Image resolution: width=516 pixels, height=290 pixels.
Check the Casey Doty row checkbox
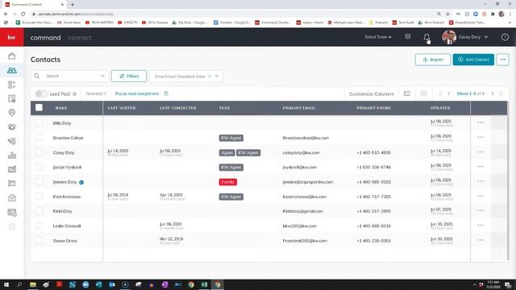39,152
